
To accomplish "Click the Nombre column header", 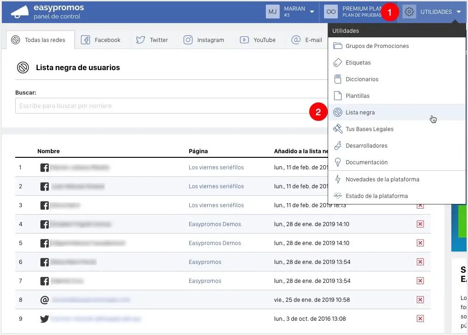I will tap(48, 151).
